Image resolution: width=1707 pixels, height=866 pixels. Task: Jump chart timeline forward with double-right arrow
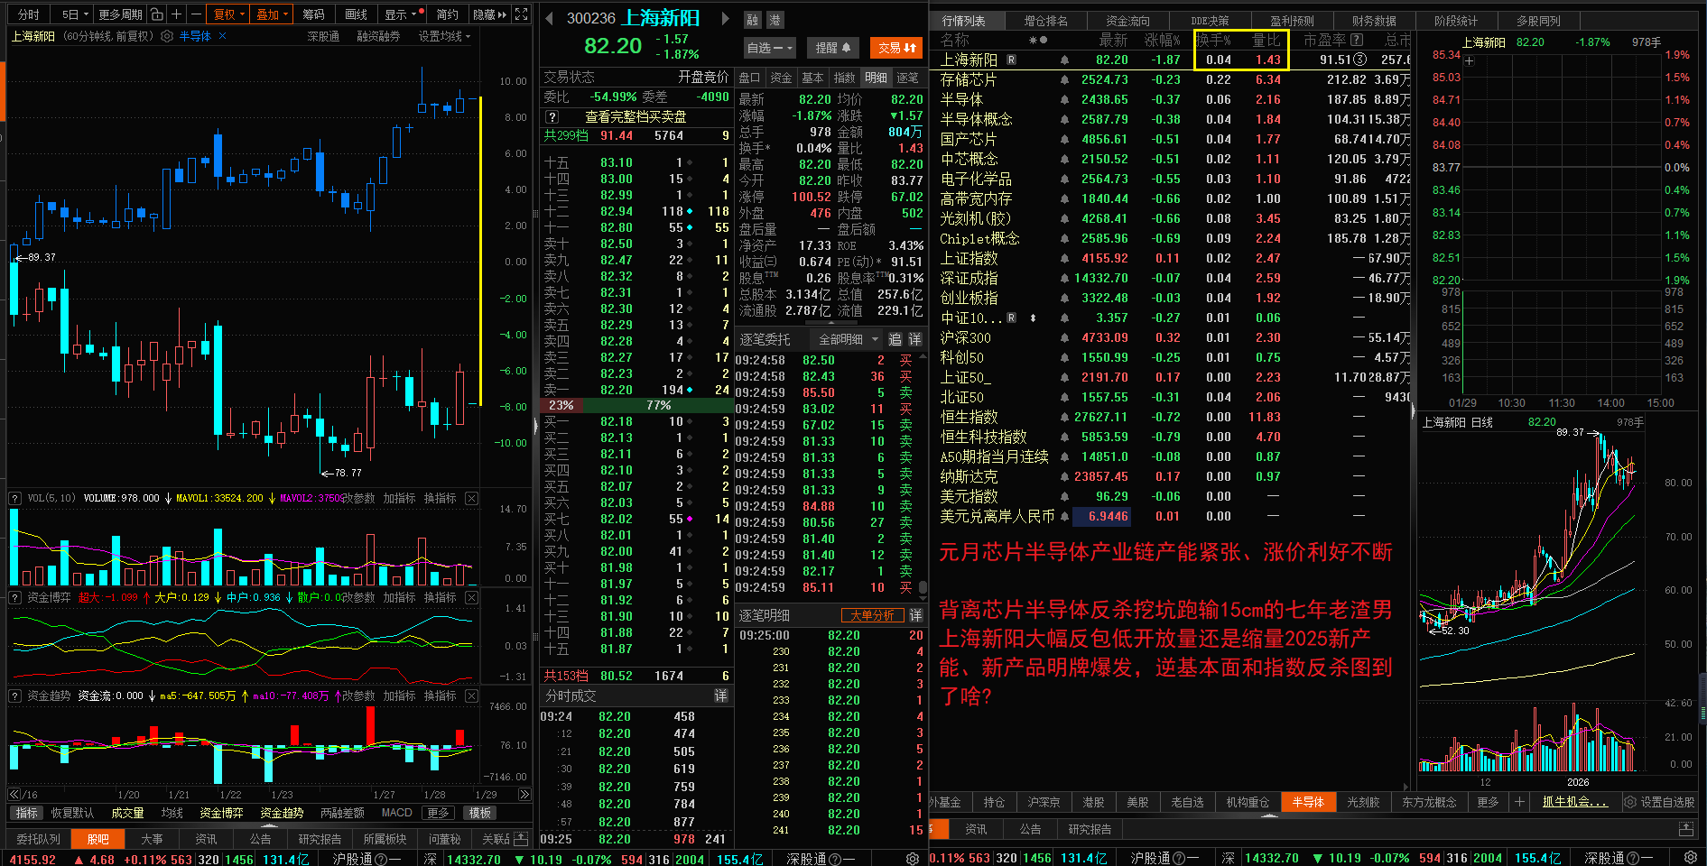pos(524,795)
